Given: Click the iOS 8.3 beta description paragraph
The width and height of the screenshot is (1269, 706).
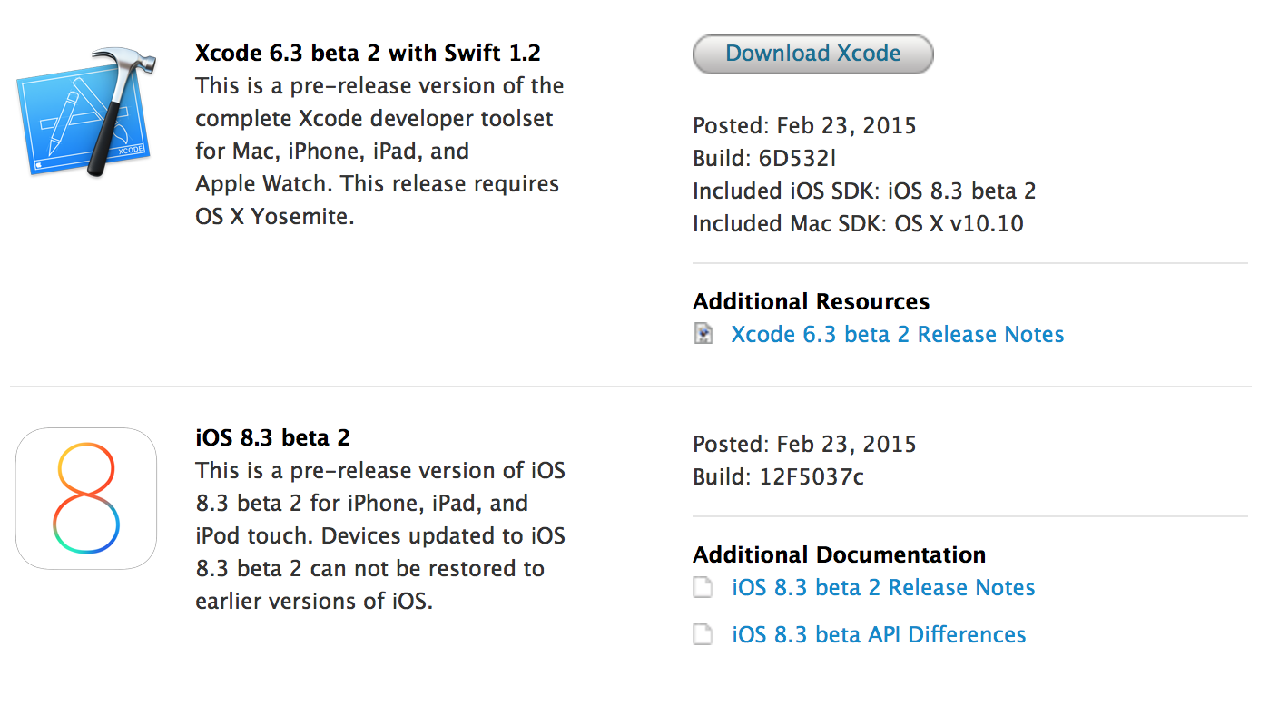Looking at the screenshot, I should click(x=379, y=535).
